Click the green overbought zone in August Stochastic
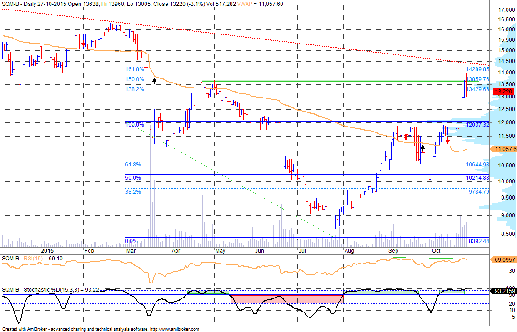 [x=381, y=293]
